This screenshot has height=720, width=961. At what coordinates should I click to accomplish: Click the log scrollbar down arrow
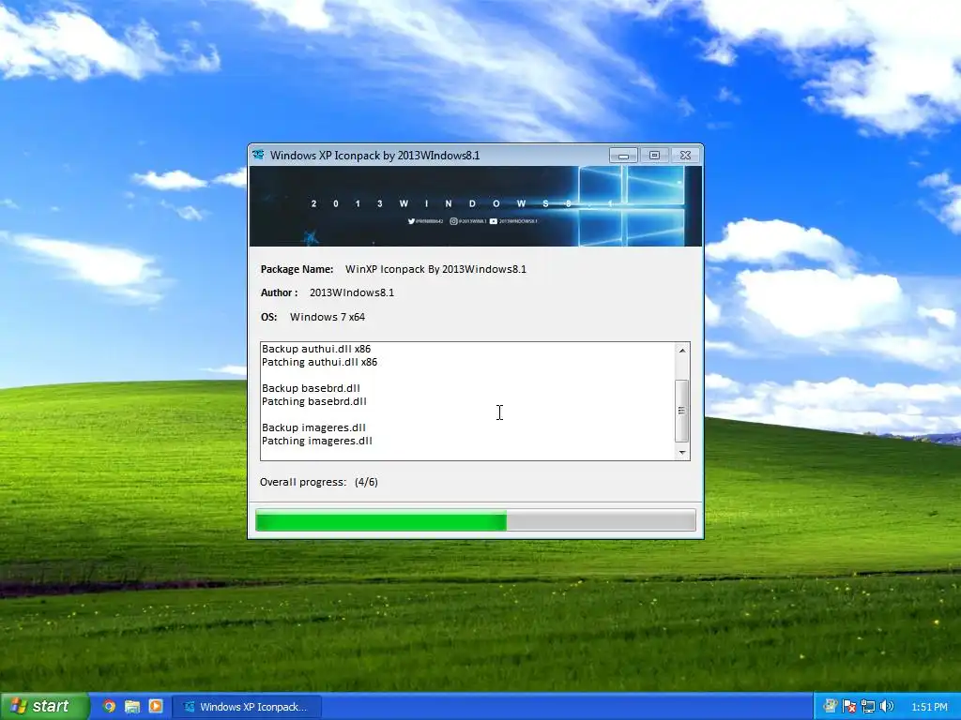click(682, 453)
